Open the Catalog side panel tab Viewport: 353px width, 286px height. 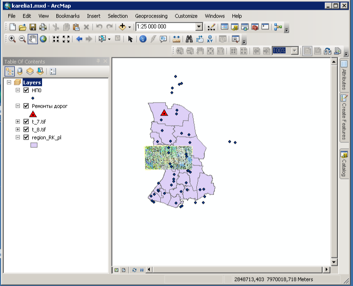[x=344, y=164]
